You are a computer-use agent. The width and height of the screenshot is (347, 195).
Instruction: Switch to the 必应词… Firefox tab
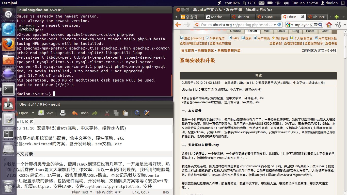pos(192,17)
